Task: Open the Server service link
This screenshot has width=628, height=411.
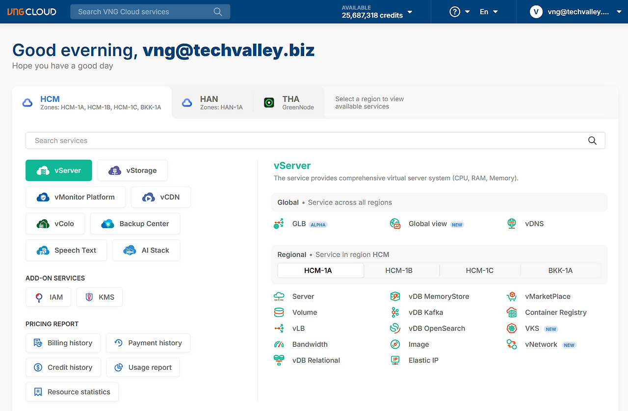Action: click(303, 296)
